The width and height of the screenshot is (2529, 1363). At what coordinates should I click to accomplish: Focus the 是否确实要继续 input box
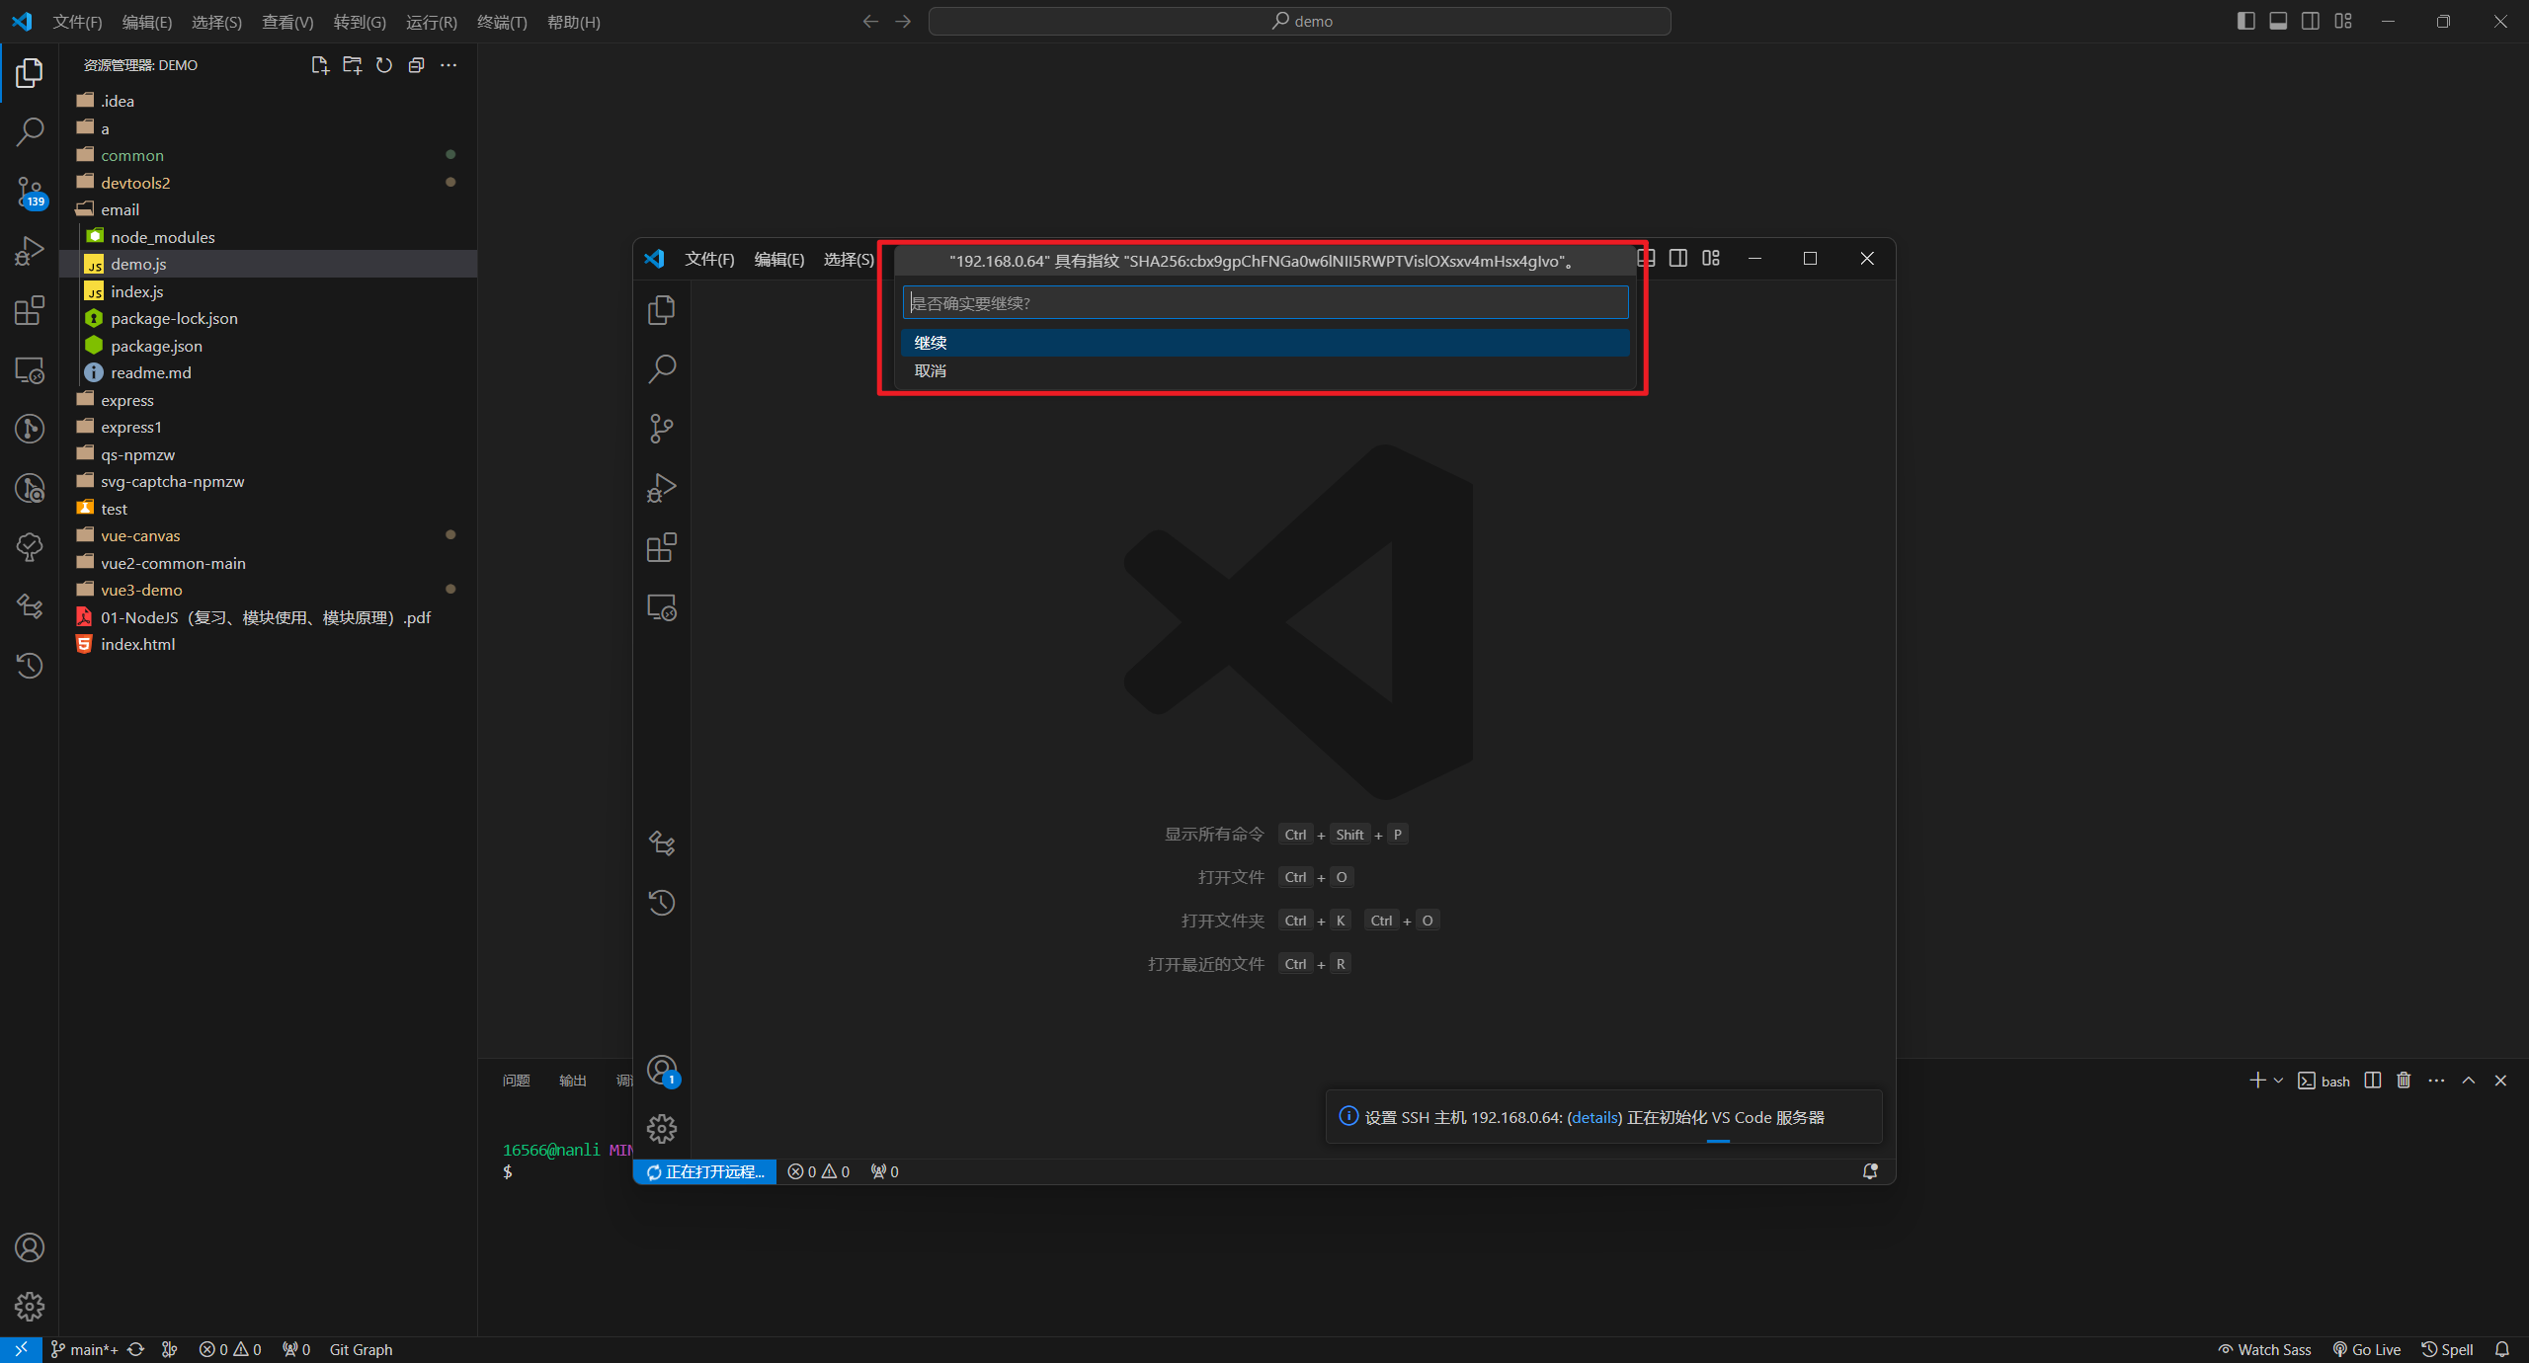point(1265,302)
